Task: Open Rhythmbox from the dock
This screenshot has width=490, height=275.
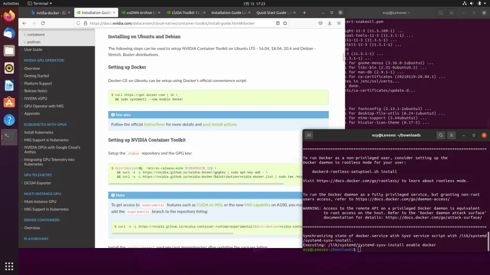Action: pos(9,68)
